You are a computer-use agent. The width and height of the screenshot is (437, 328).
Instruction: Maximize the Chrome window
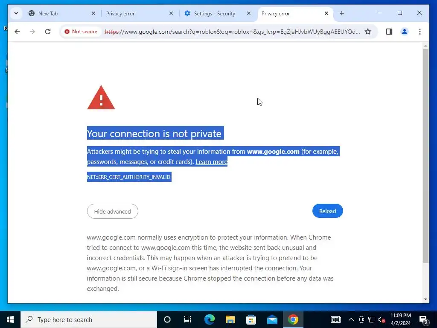tap(399, 13)
